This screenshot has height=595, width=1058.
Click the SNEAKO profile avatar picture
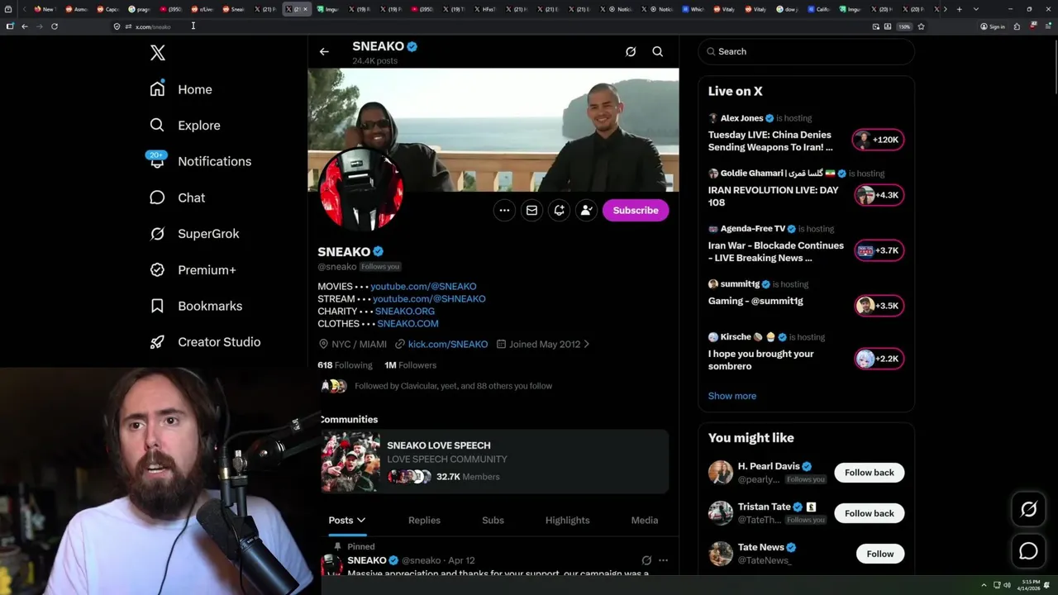pyautogui.click(x=360, y=190)
